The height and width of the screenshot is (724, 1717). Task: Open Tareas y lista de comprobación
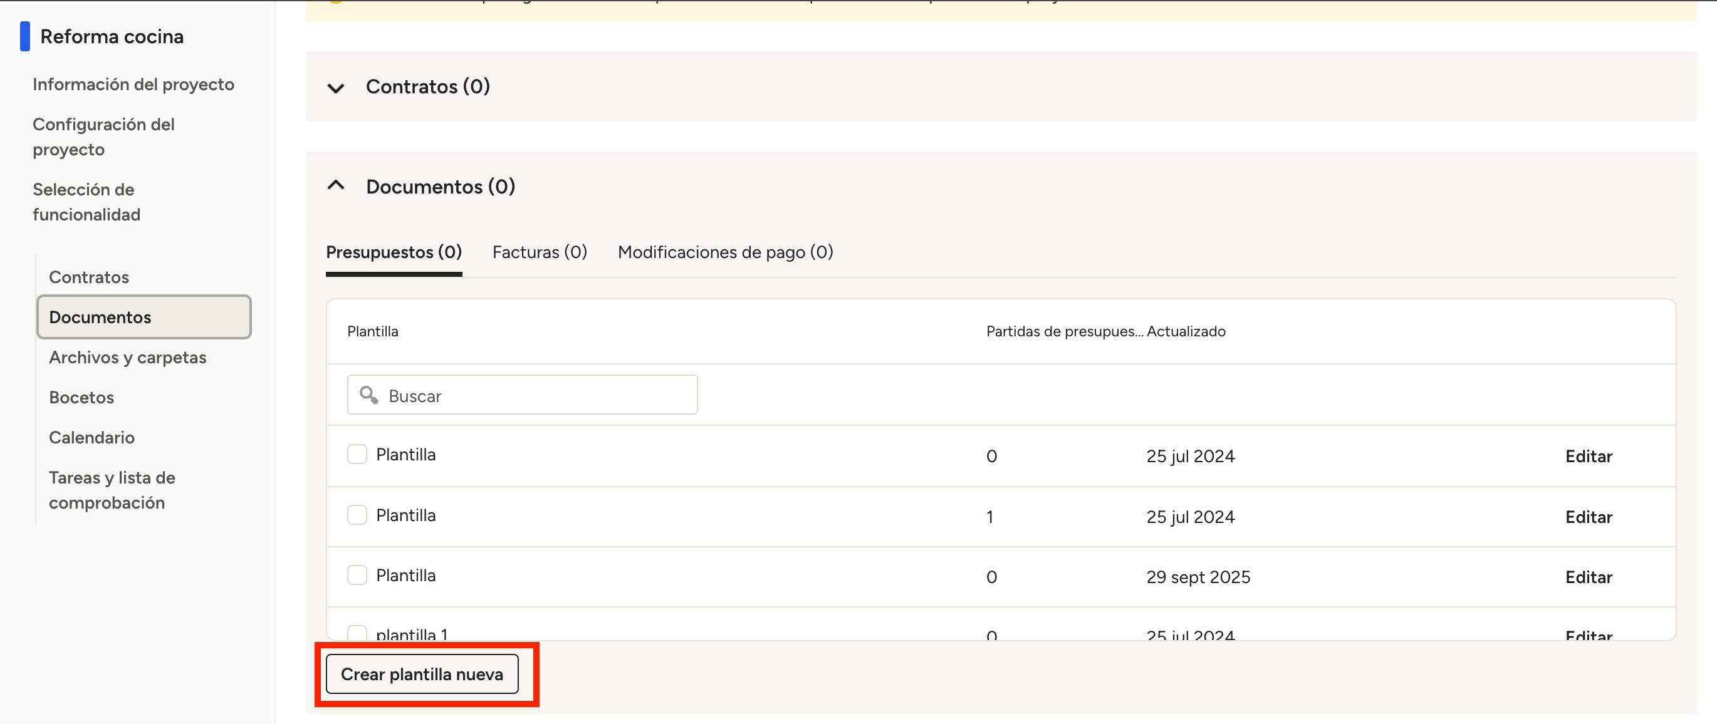click(x=112, y=490)
